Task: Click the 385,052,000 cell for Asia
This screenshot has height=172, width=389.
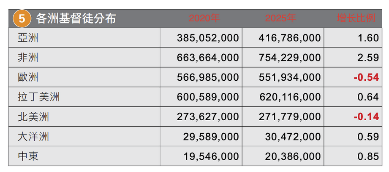Action: tap(208, 38)
